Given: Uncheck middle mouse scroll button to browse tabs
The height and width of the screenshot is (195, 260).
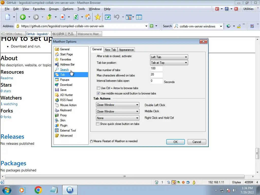Looking at the screenshot, I should pyautogui.click(x=98, y=93).
